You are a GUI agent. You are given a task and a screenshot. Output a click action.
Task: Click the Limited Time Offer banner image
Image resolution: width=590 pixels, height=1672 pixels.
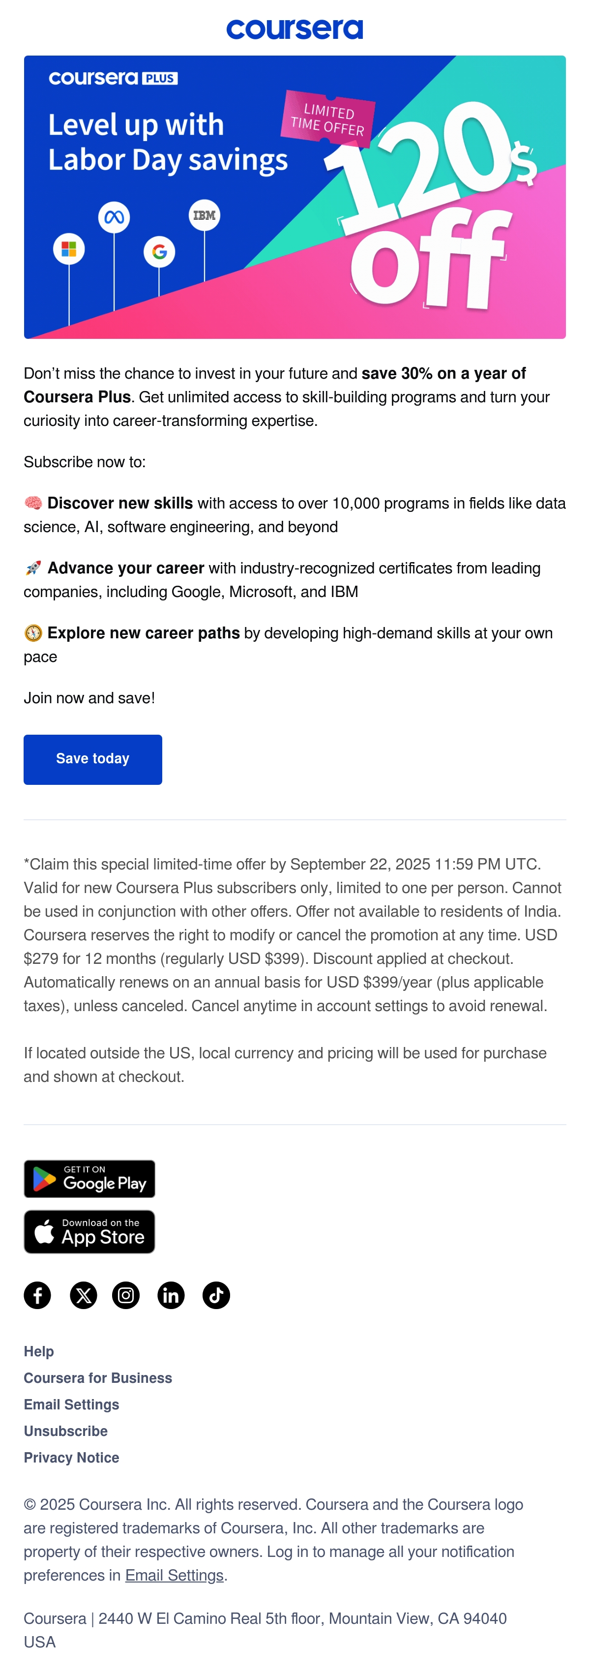pos(295,197)
